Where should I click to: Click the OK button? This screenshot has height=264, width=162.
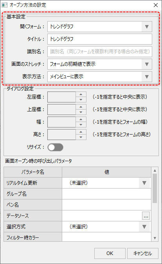click(110, 253)
